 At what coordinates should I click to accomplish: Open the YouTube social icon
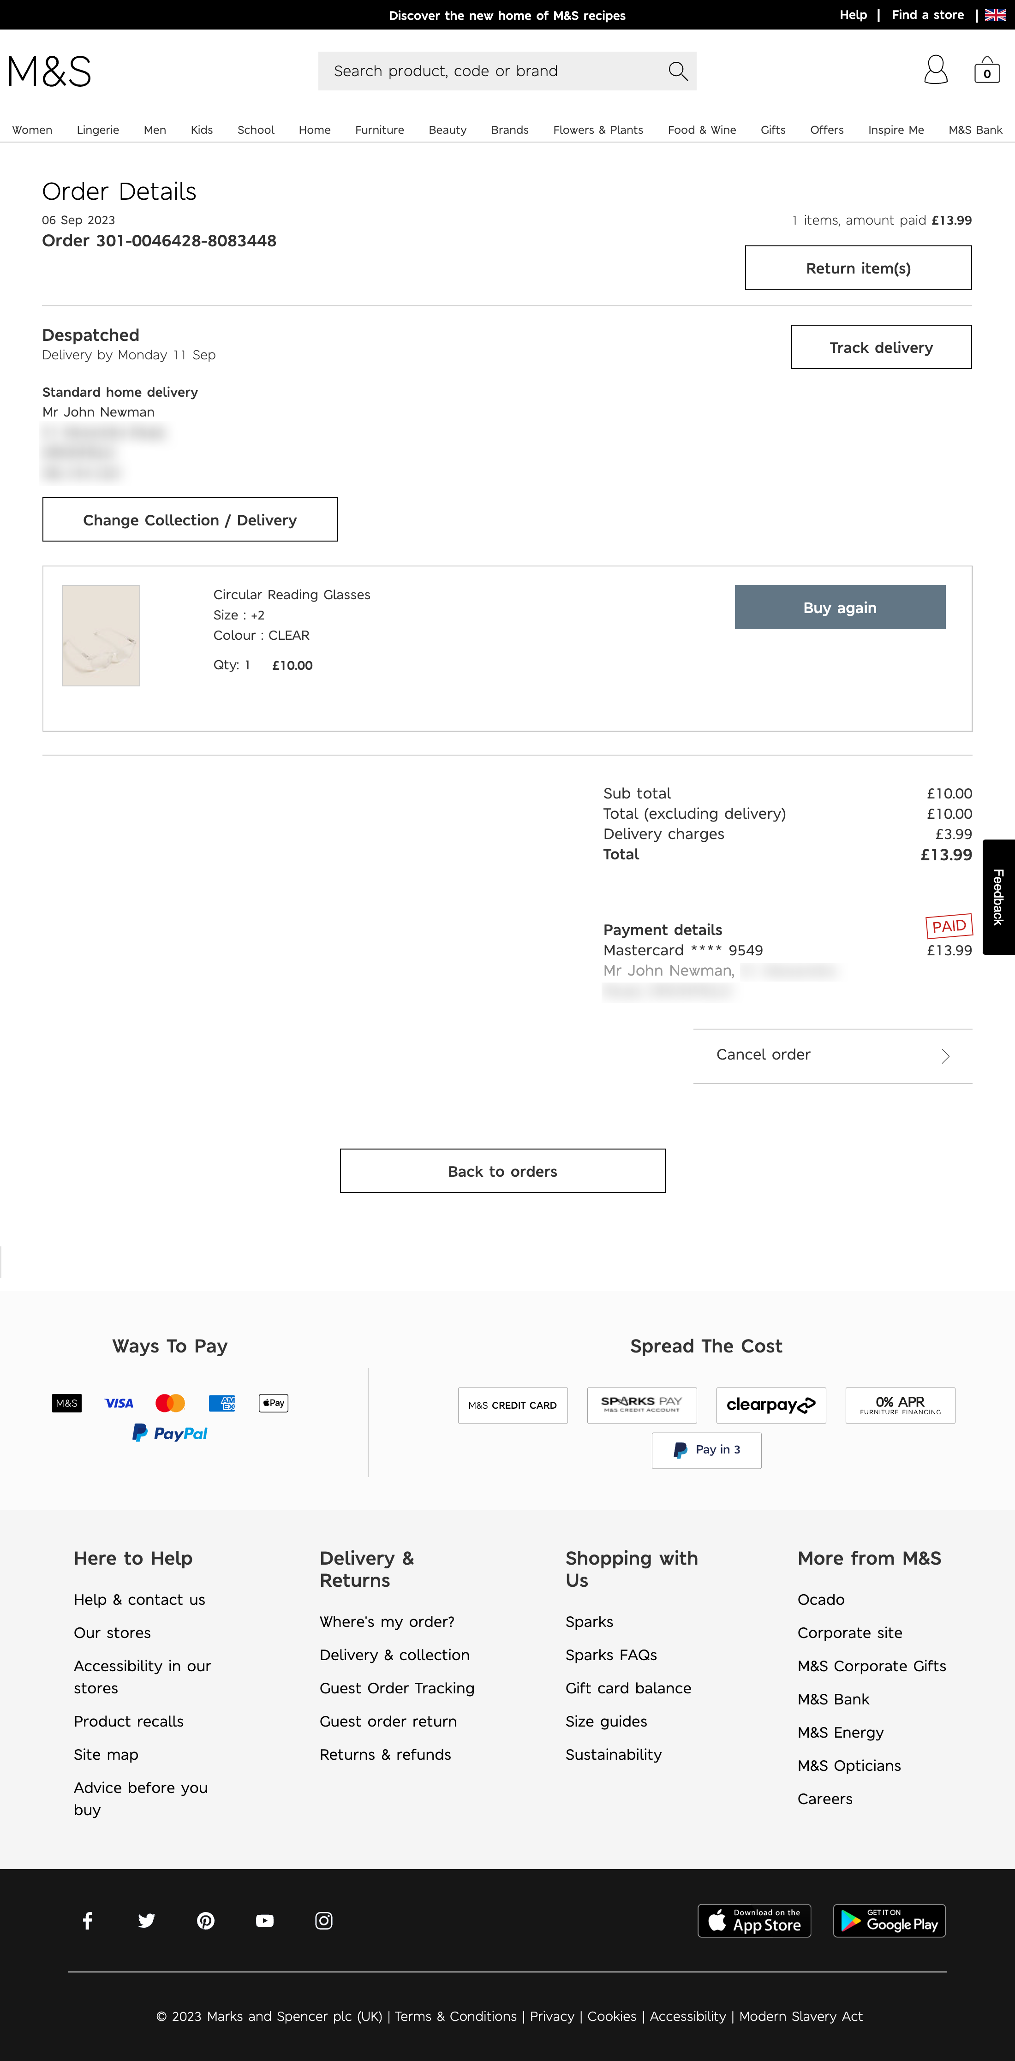coord(264,1920)
